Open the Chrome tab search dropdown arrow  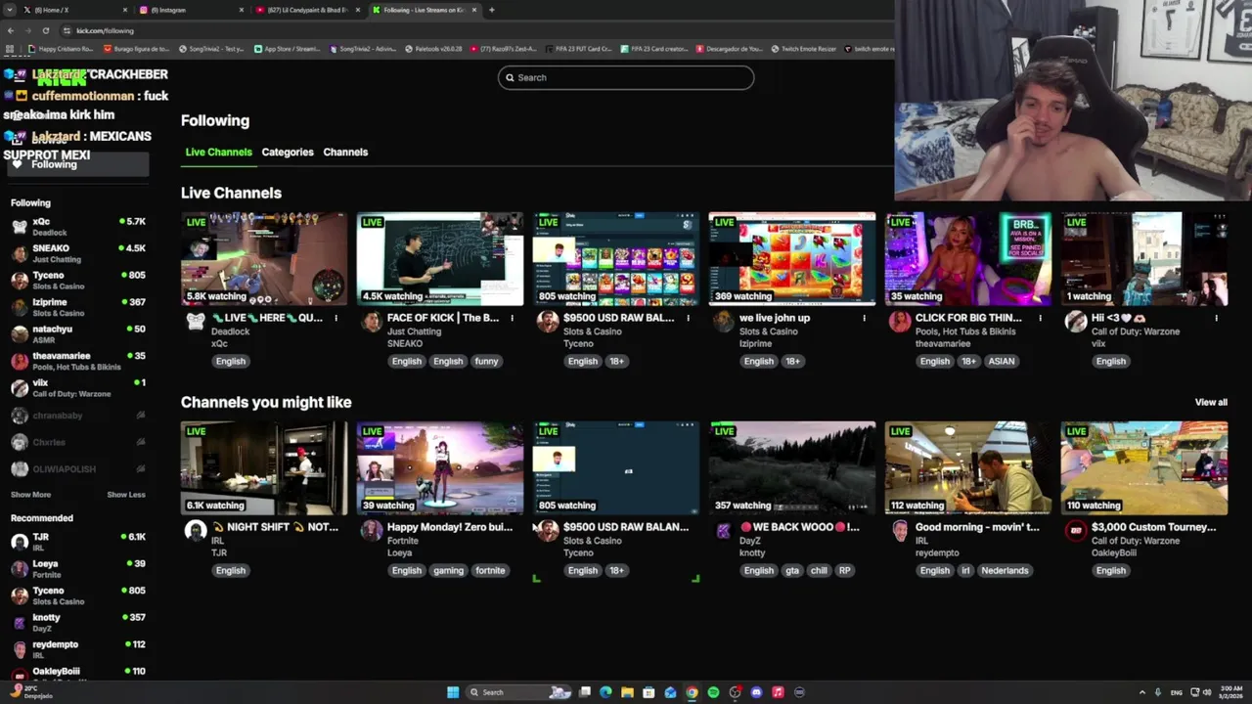(x=10, y=10)
